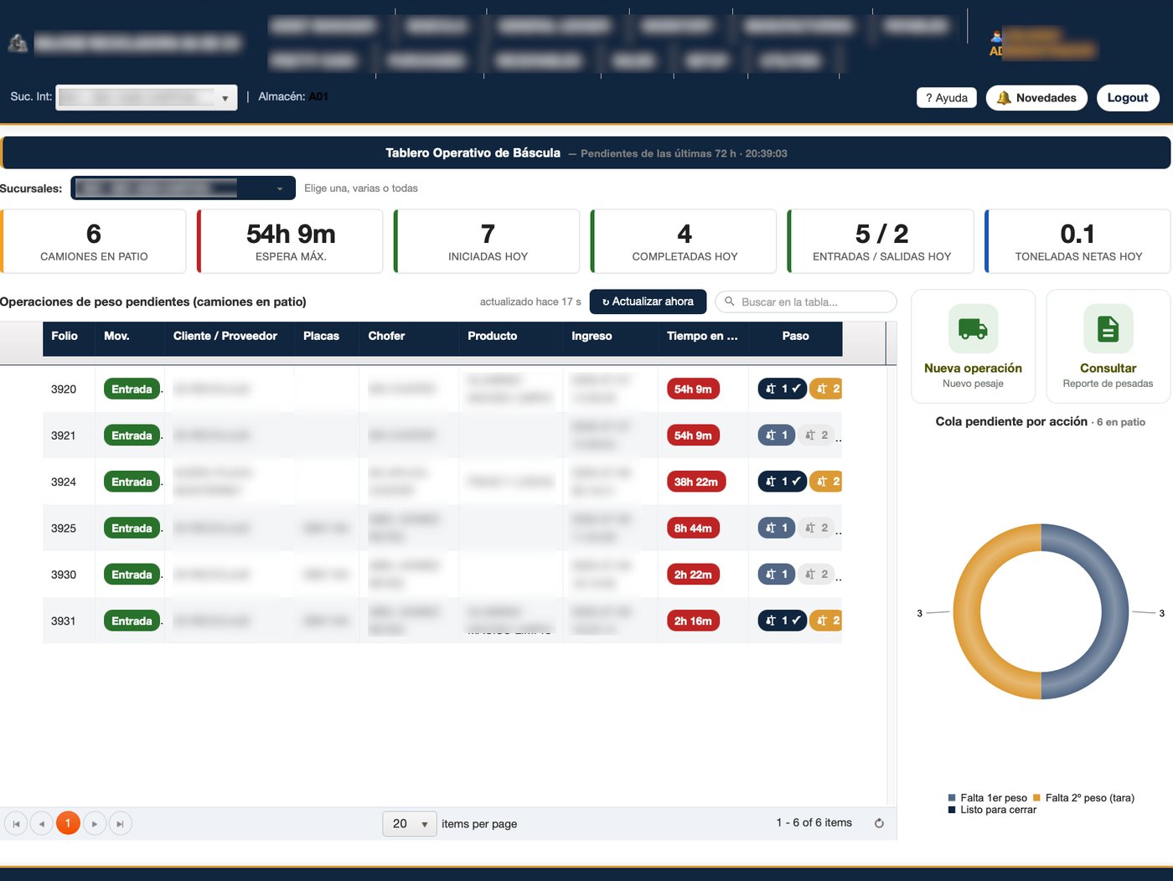Image resolution: width=1173 pixels, height=881 pixels.
Task: Go to previous page pager arrow
Action: [x=42, y=824]
